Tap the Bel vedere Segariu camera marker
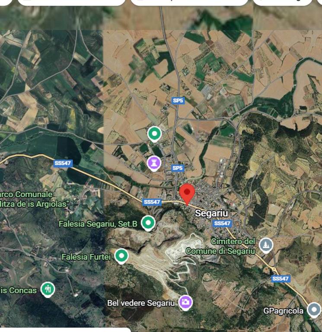This screenshot has height=332, width=322. [x=185, y=303]
